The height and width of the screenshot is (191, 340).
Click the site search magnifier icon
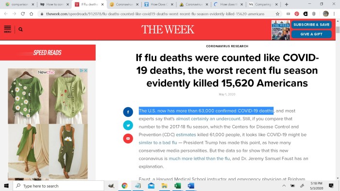click(20, 29)
